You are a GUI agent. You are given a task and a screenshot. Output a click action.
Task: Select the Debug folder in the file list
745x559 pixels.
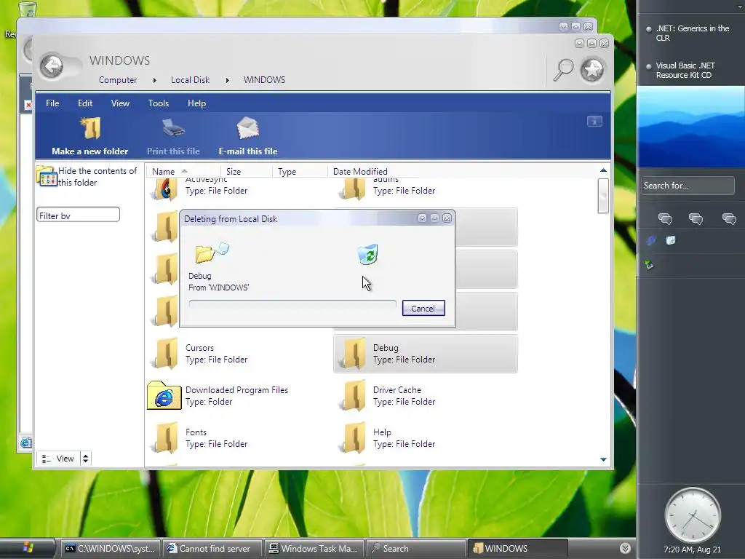click(x=425, y=354)
